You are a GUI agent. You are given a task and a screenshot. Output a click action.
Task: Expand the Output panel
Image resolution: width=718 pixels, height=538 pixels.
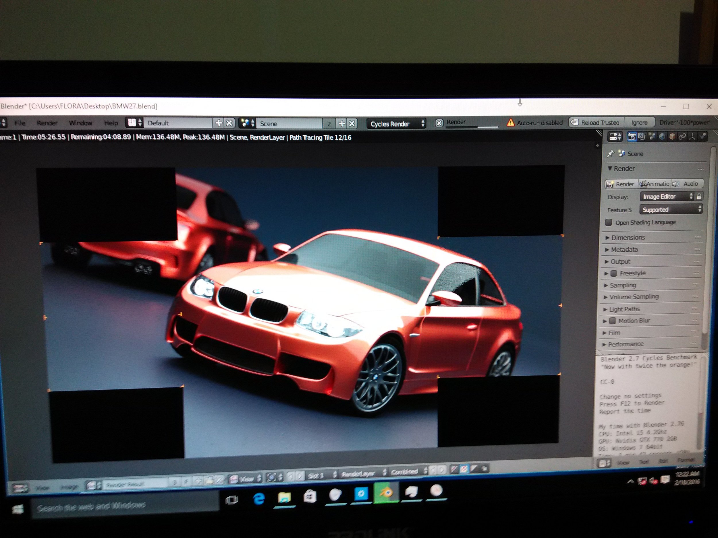coord(617,261)
